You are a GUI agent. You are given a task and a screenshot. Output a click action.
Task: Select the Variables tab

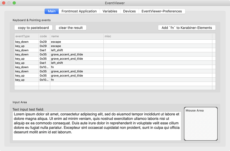point(110,11)
